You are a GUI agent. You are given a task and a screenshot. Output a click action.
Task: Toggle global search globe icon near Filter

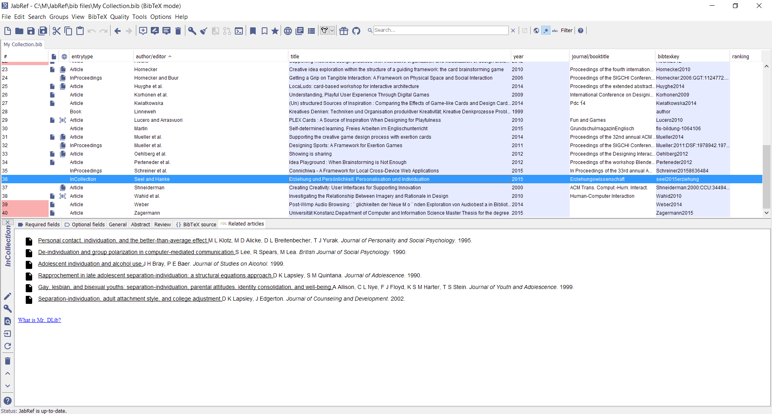536,31
